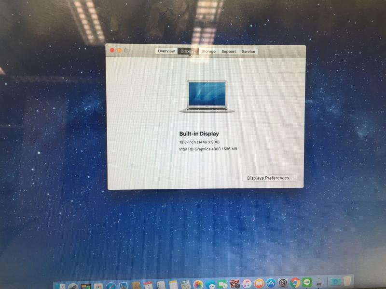Open the Service tab
The image size is (386, 289).
tap(248, 52)
